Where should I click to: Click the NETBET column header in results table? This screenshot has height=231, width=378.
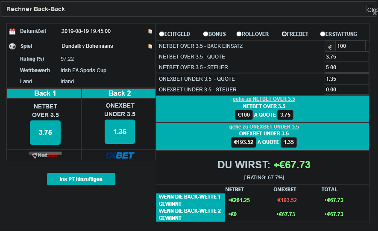[234, 190]
